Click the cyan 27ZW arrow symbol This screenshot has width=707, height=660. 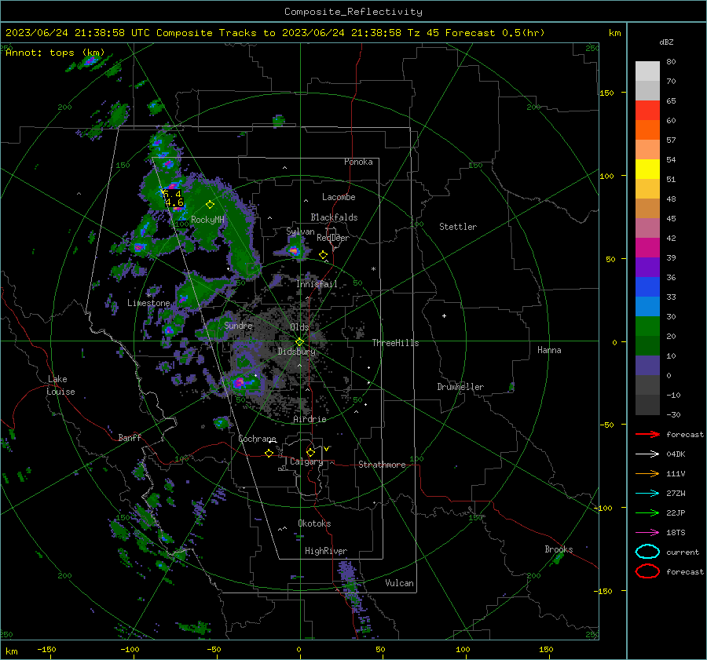pyautogui.click(x=647, y=494)
